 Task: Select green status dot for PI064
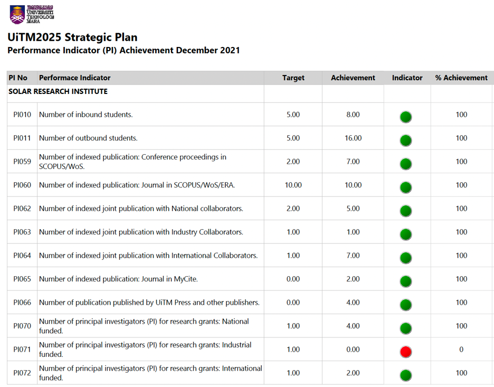click(405, 258)
